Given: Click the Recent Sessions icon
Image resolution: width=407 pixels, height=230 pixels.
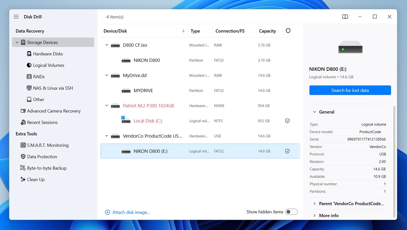Looking at the screenshot, I should click(x=23, y=122).
